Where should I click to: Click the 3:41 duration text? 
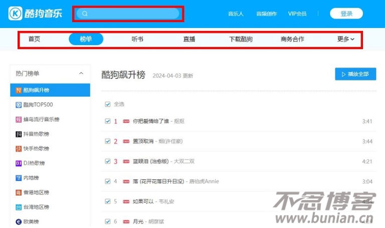pyautogui.click(x=367, y=121)
